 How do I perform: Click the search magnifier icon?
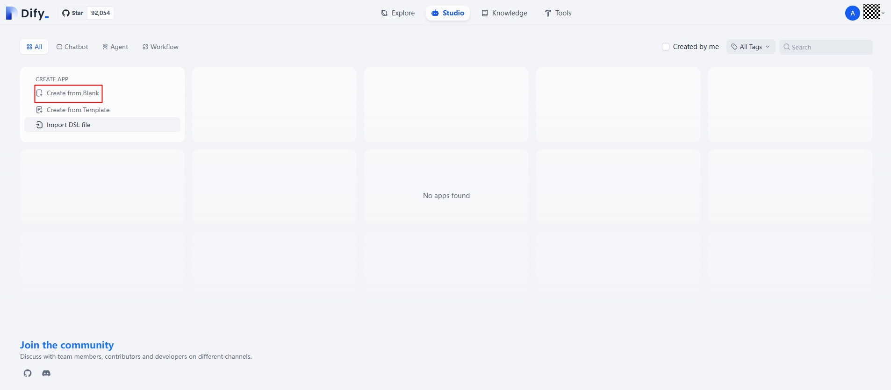click(x=787, y=47)
